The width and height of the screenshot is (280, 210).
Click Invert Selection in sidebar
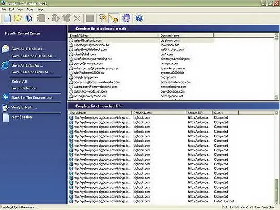(x=24, y=88)
